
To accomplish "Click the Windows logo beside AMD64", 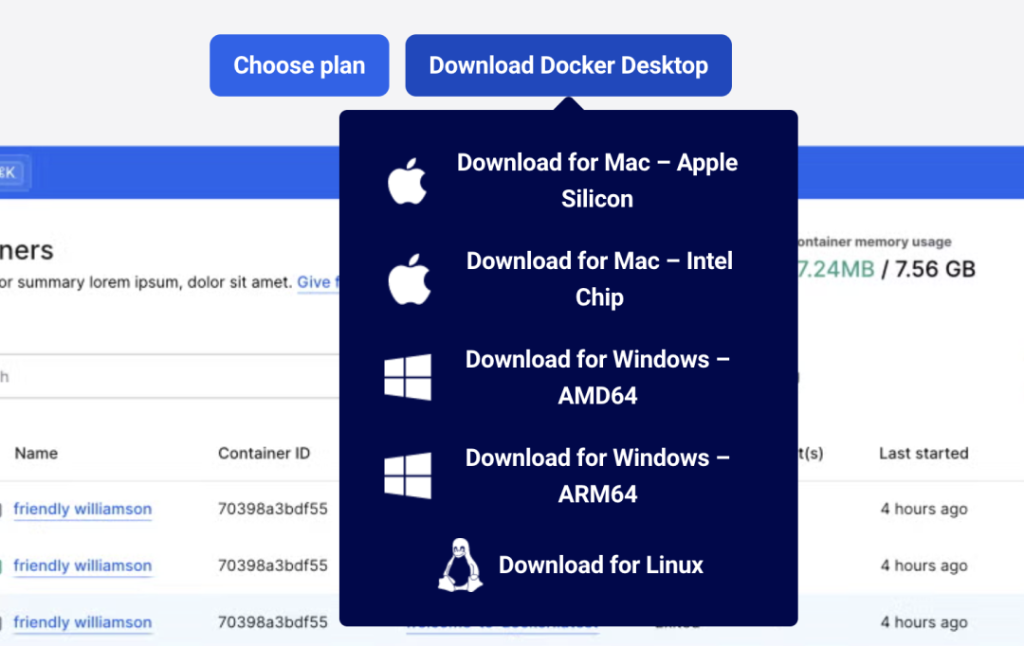I will coord(408,377).
